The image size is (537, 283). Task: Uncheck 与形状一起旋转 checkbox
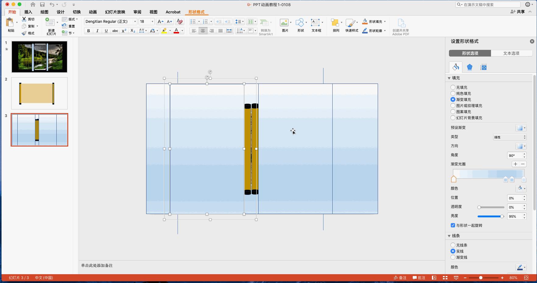(453, 225)
